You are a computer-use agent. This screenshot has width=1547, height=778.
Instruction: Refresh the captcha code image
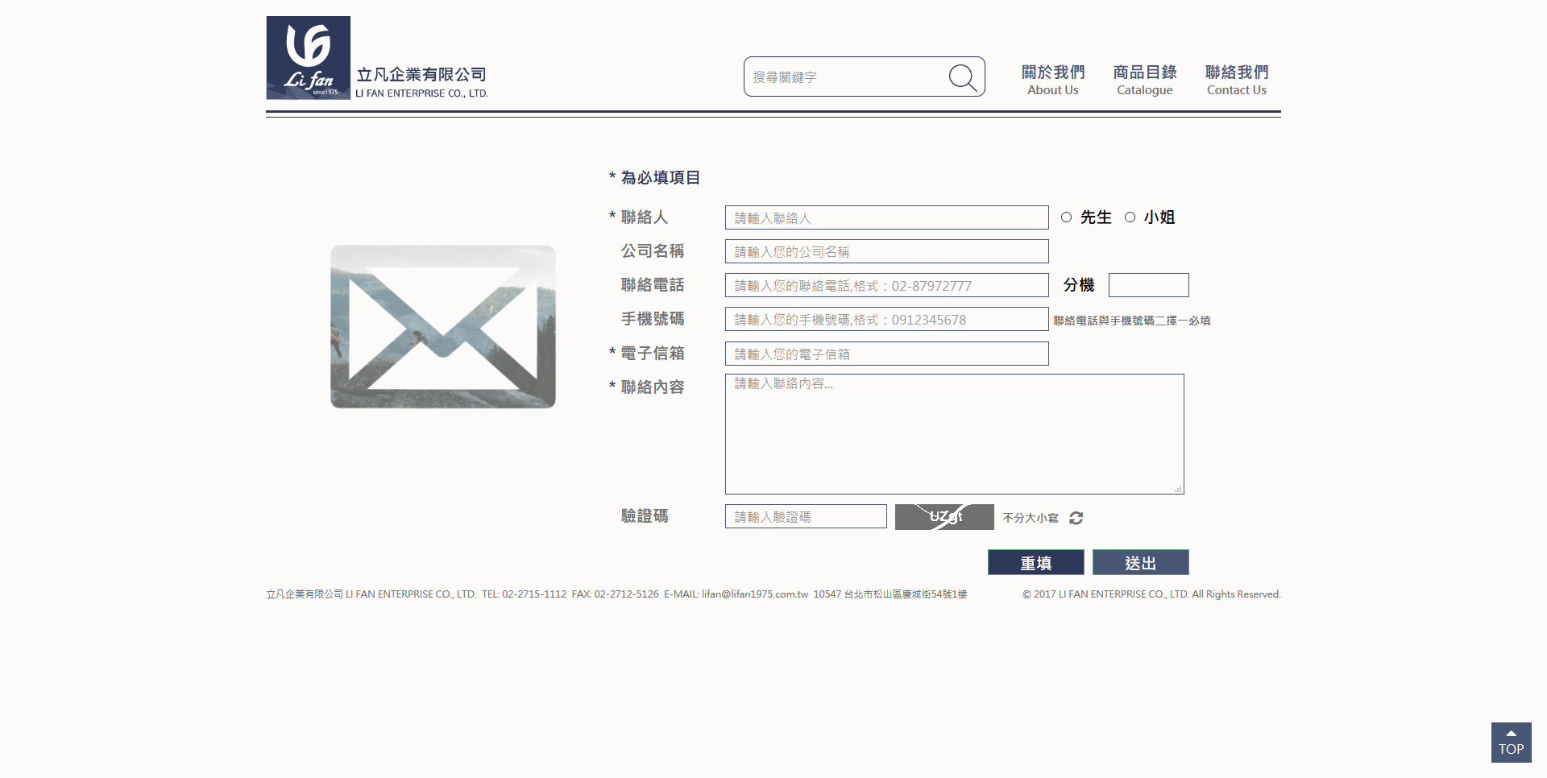pyautogui.click(x=1076, y=518)
